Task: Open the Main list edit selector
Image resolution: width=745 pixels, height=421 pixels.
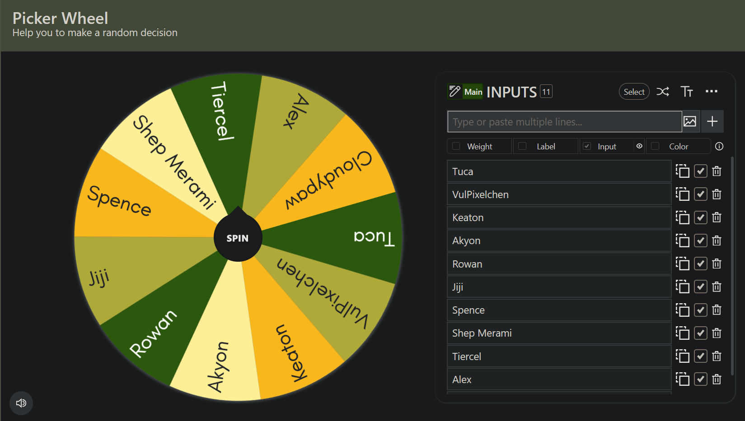Action: (465, 92)
